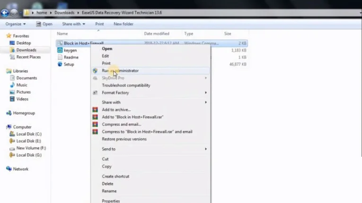Click the Readme file icon

point(60,57)
